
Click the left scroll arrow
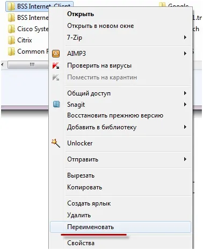pyautogui.click(x=3, y=64)
